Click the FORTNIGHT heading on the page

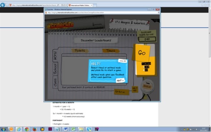57,120
